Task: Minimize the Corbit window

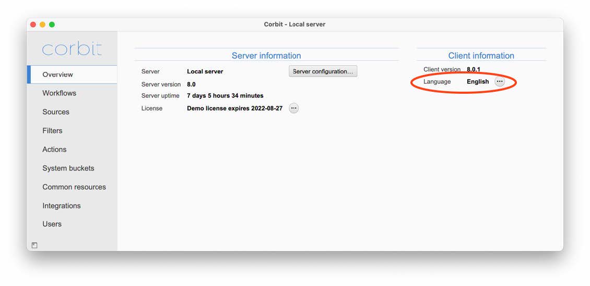Action: tap(42, 24)
